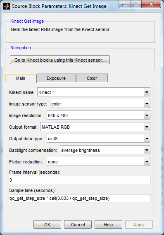Switch to the Exposure tab
164x235 pixels.
coord(56,78)
